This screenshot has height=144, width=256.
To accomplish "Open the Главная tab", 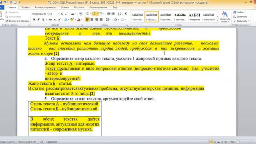I will tap(12, 7).
